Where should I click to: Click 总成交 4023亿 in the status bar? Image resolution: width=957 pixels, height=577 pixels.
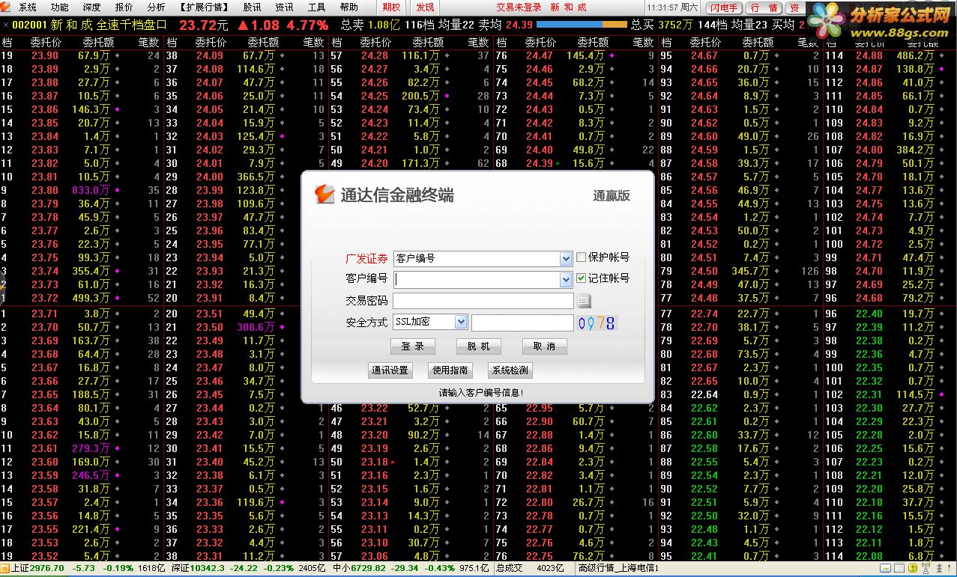(530, 568)
